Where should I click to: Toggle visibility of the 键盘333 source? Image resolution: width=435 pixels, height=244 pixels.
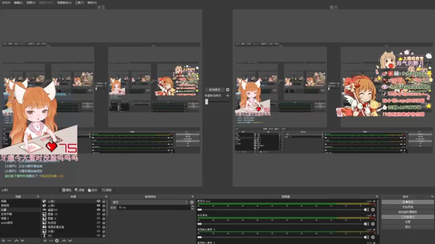point(98,210)
